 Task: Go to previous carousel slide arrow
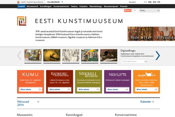20,56
